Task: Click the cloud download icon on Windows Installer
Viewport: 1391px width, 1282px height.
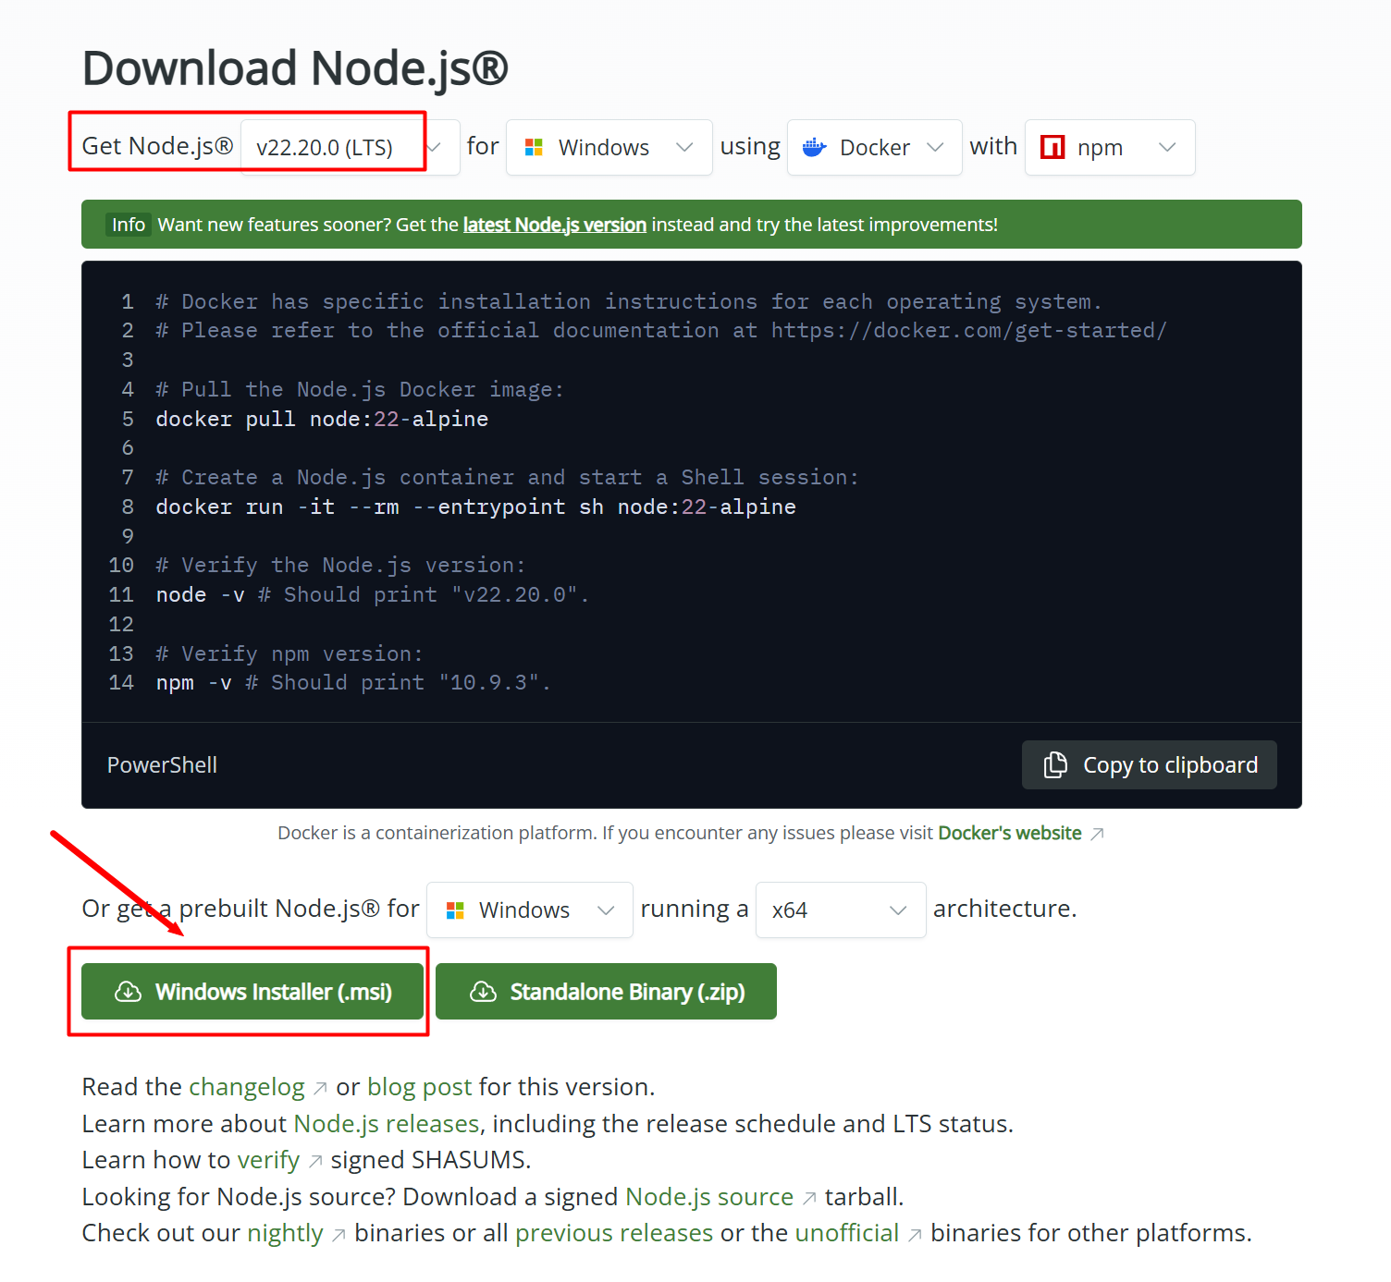Action: pos(128,992)
